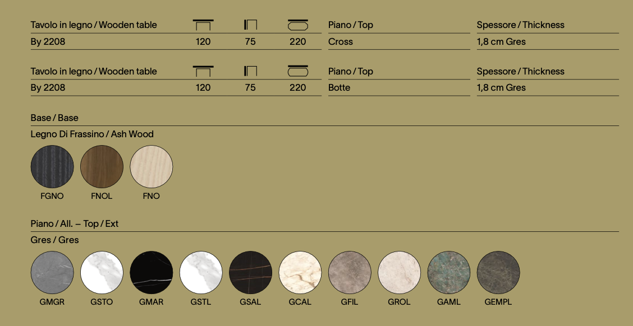Viewport: 633px width, 326px height.
Task: Click the Piano / All. – Top / Ext heading
Action: click(75, 223)
